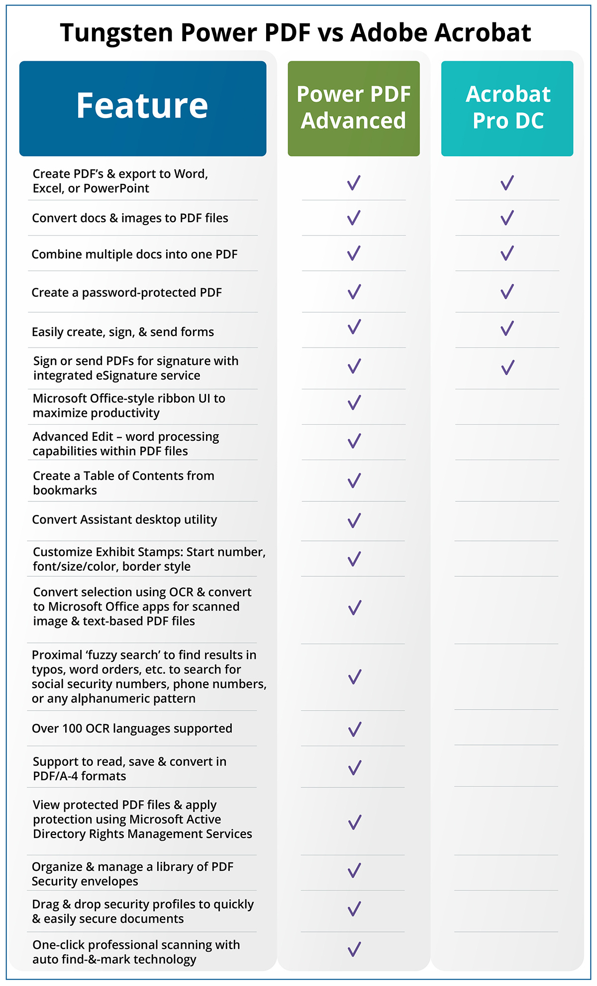Screen dimensions: 597x986
Task: Click the Tungsten Power PDF vs Adobe Acrobat title
Action: (296, 33)
